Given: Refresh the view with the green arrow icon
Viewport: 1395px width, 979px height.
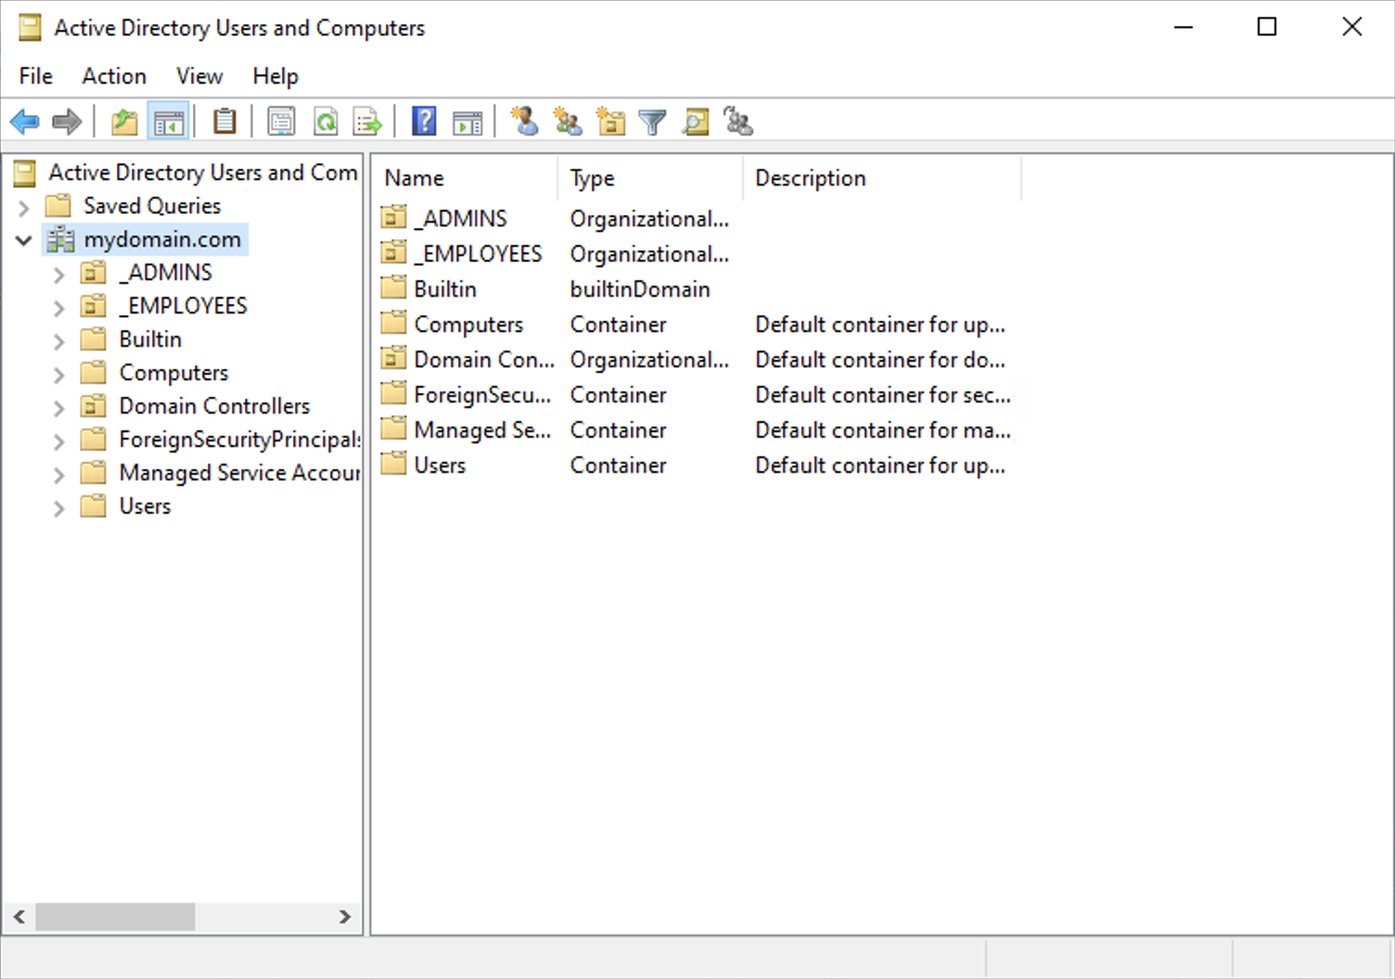Looking at the screenshot, I should [326, 121].
